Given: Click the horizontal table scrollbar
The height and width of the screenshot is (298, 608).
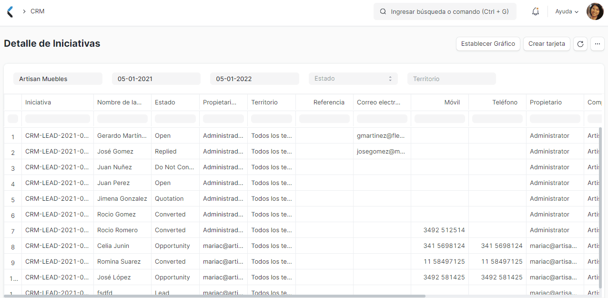Looking at the screenshot, I should click(x=214, y=296).
